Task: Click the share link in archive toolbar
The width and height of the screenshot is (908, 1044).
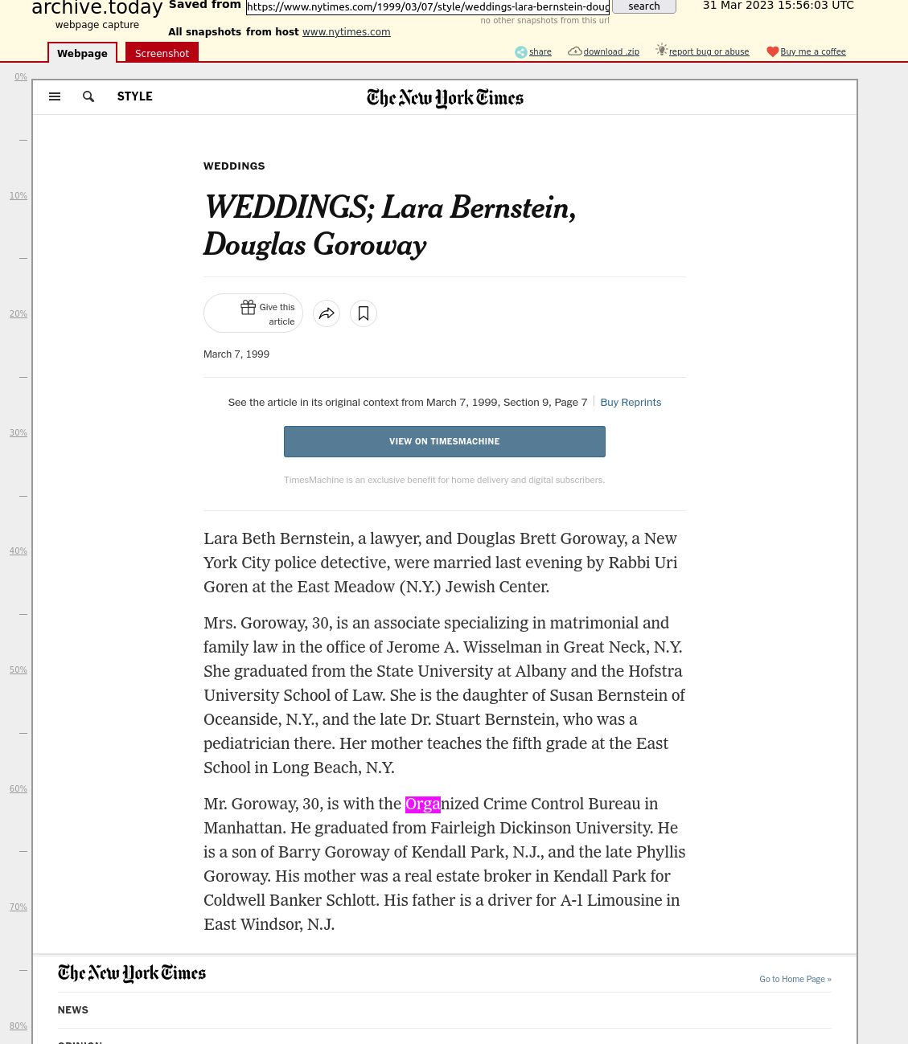Action: [540, 52]
